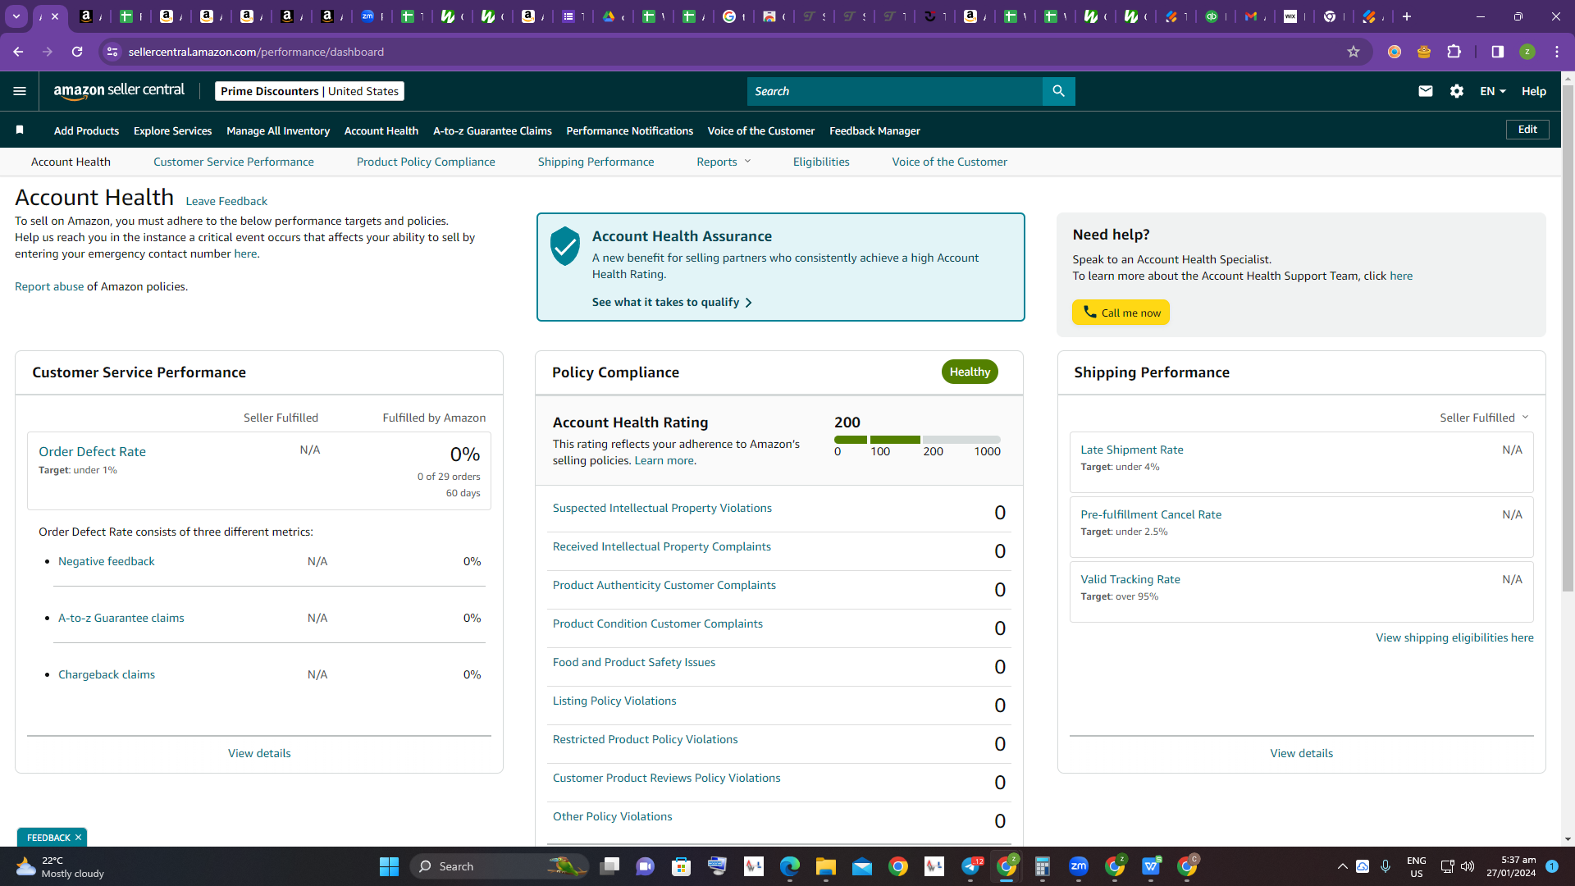1575x886 pixels.
Task: Open the Late Shipment Rate link
Action: [x=1132, y=450]
